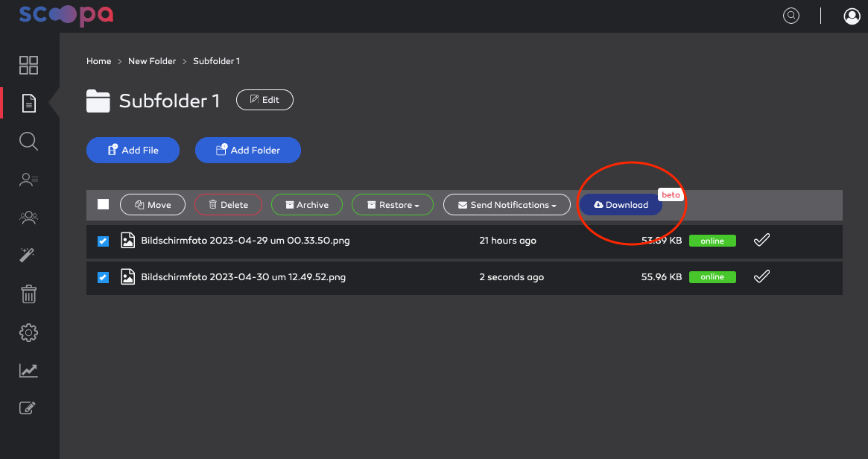Screen dimensions: 868x459
Task: Click image file icon for 12.49.52.png
Action: [x=128, y=277]
